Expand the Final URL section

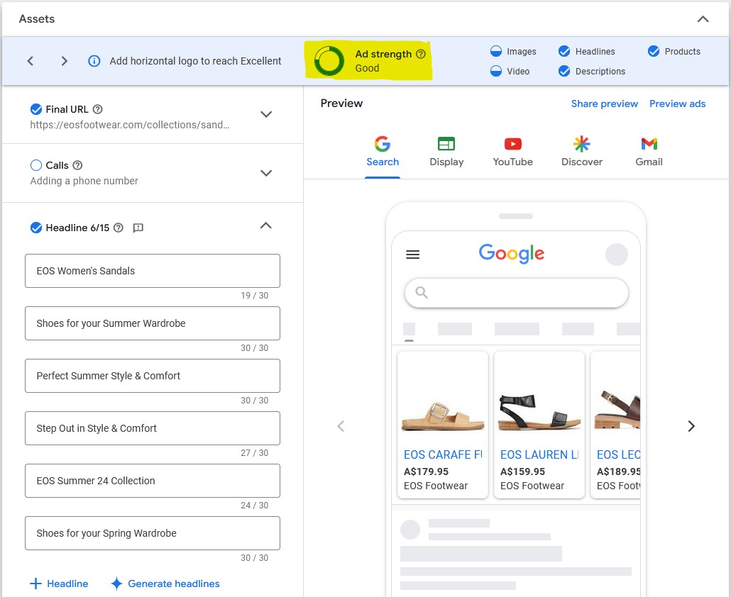tap(266, 114)
